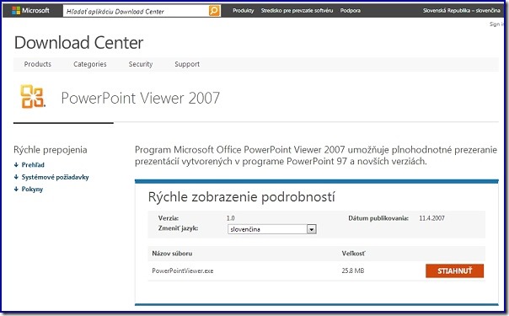Focus the Hľadať aplikáciu Download Center search field
The image size is (509, 316).
[x=136, y=11]
